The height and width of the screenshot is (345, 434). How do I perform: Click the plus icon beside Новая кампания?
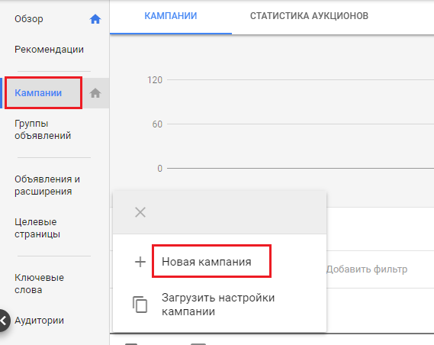[140, 262]
